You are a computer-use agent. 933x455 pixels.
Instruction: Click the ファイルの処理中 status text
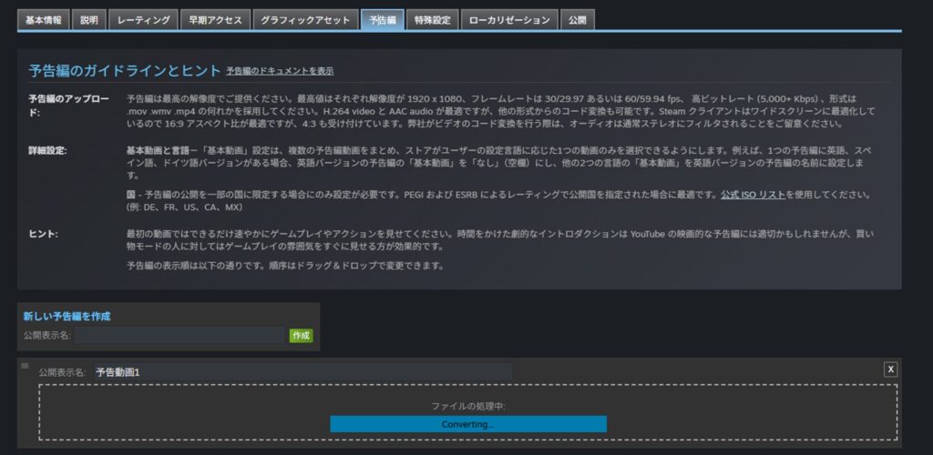467,406
